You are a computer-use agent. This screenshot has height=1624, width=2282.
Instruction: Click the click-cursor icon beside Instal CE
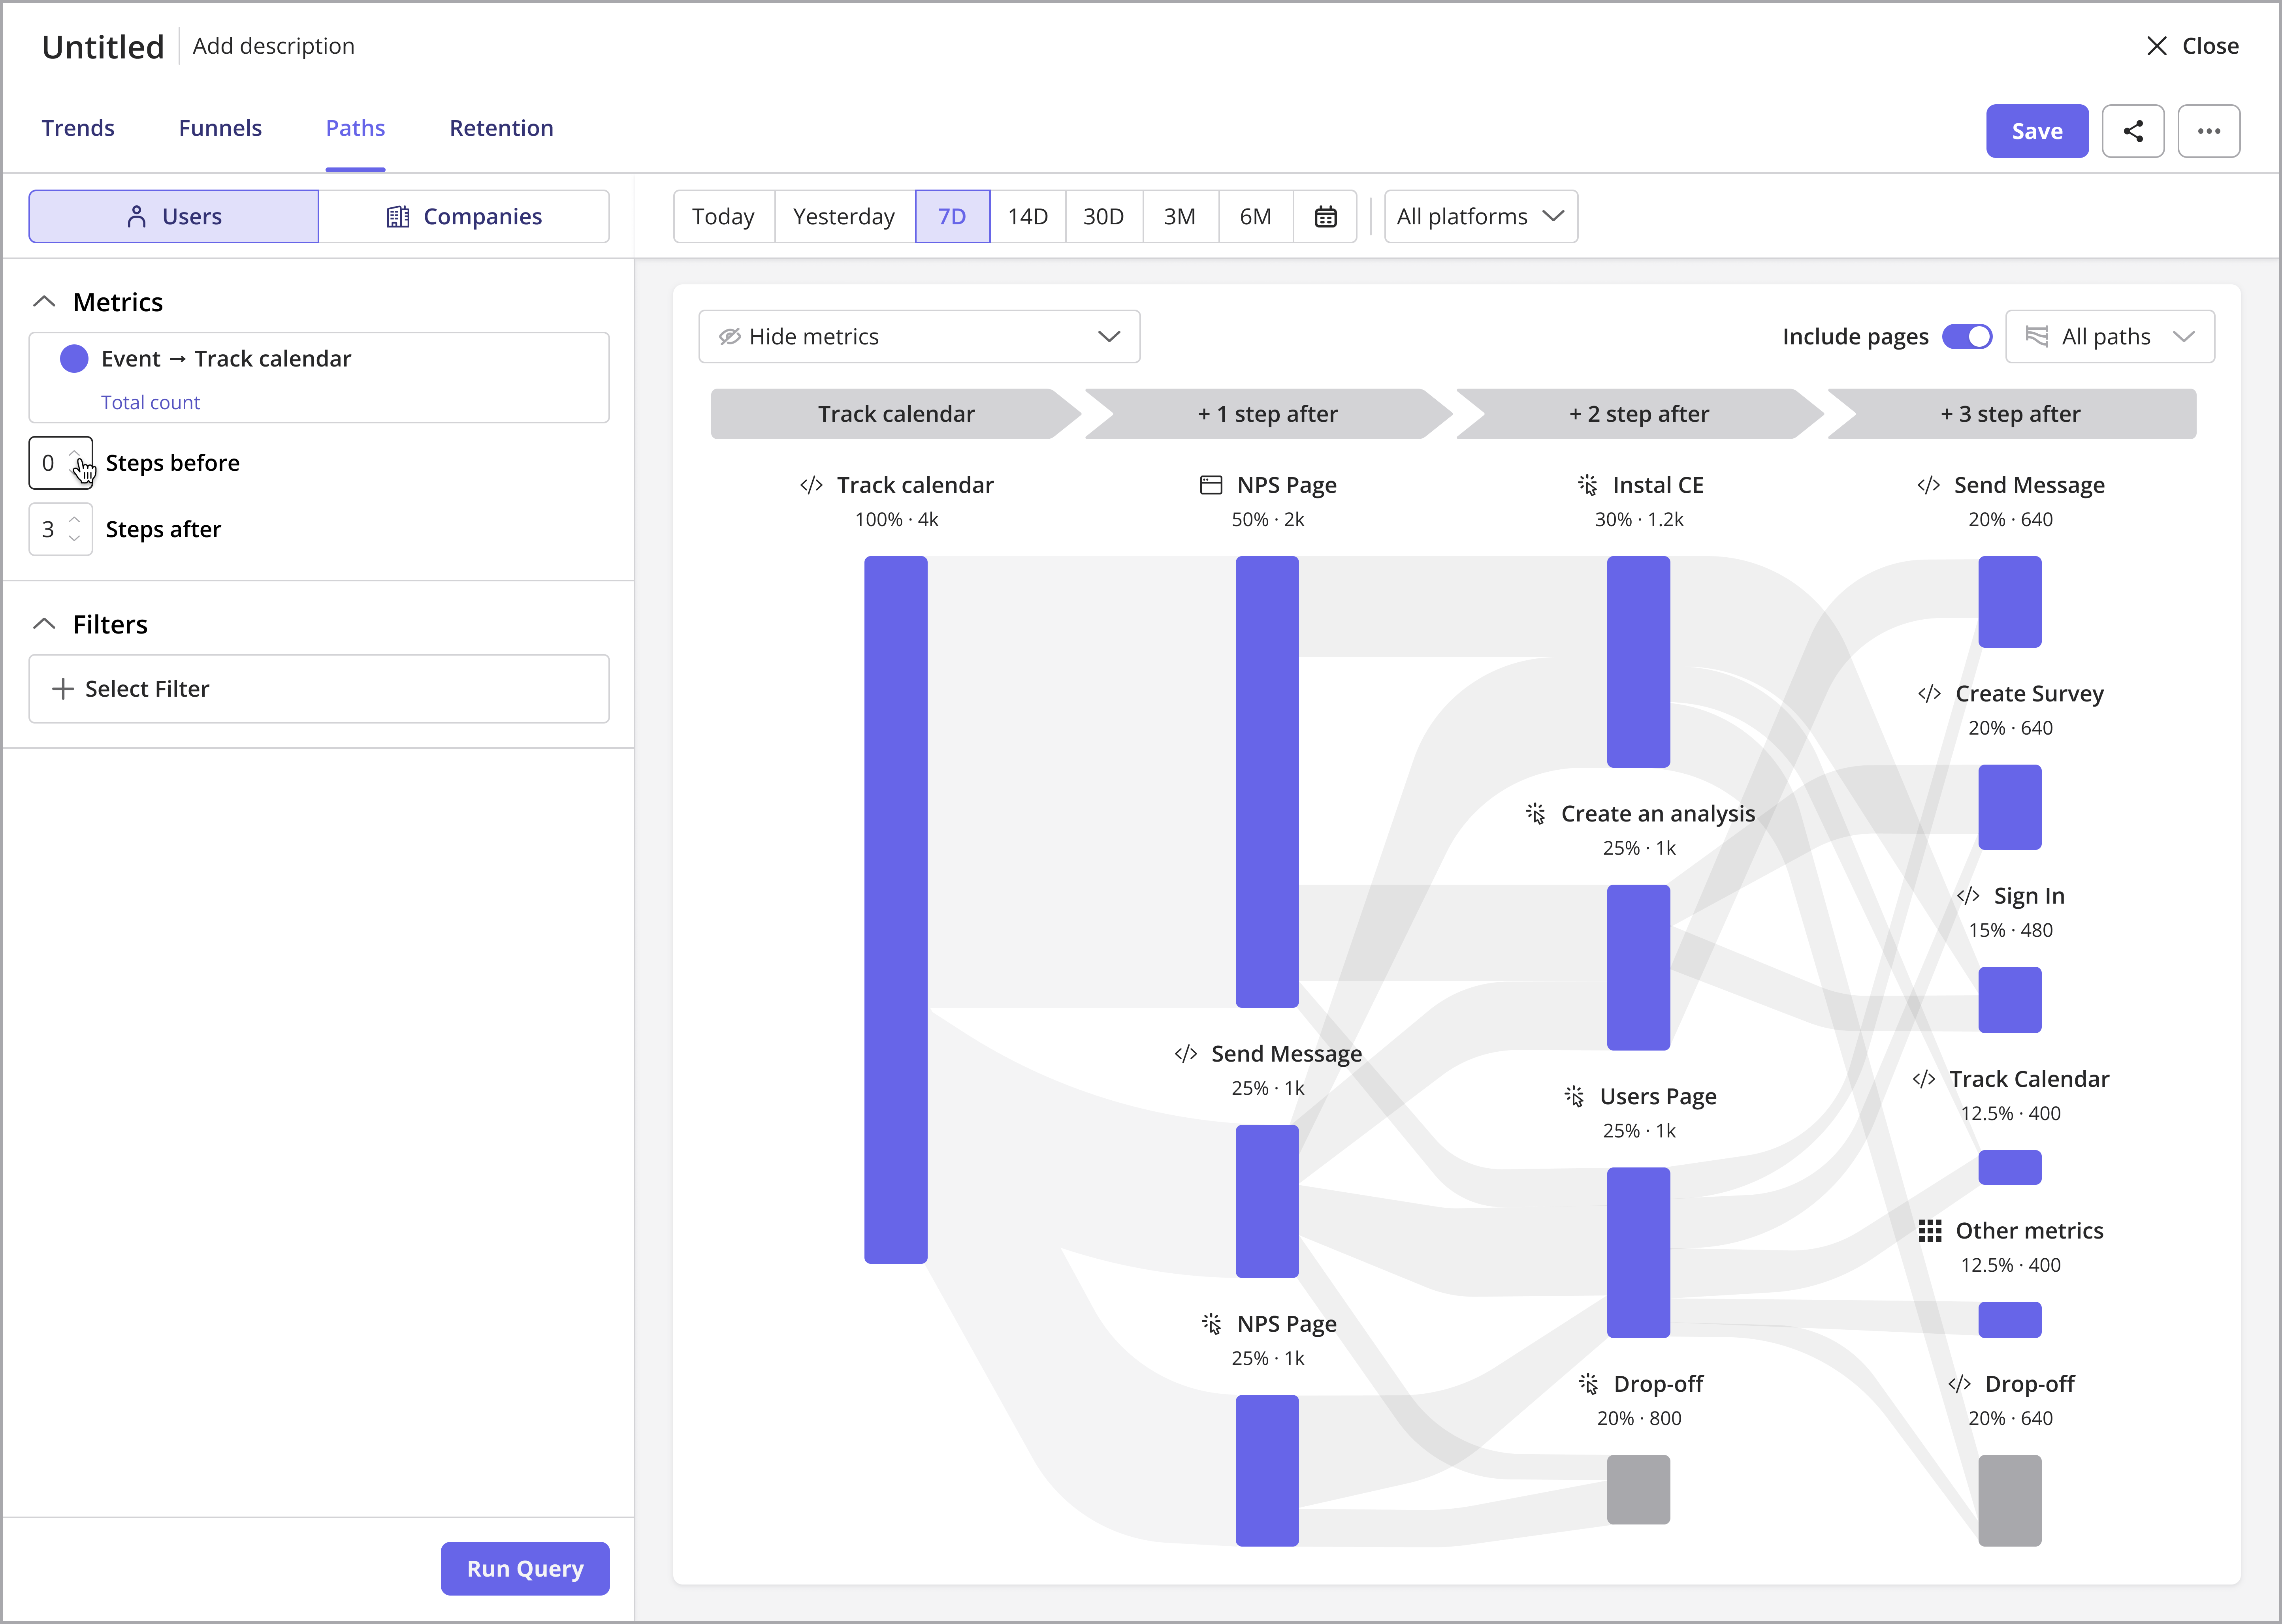coord(1588,485)
